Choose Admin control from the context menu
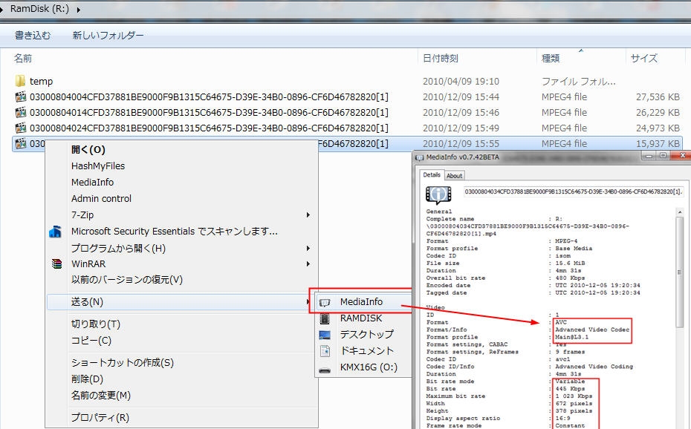The height and width of the screenshot is (429, 691). (101, 198)
